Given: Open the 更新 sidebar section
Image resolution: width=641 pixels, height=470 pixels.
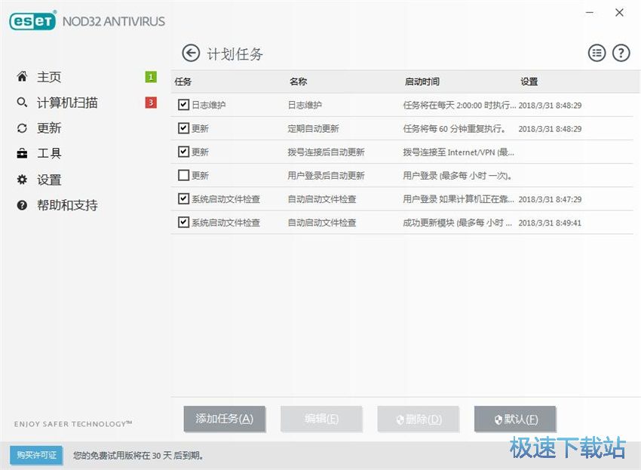Looking at the screenshot, I should coord(49,128).
